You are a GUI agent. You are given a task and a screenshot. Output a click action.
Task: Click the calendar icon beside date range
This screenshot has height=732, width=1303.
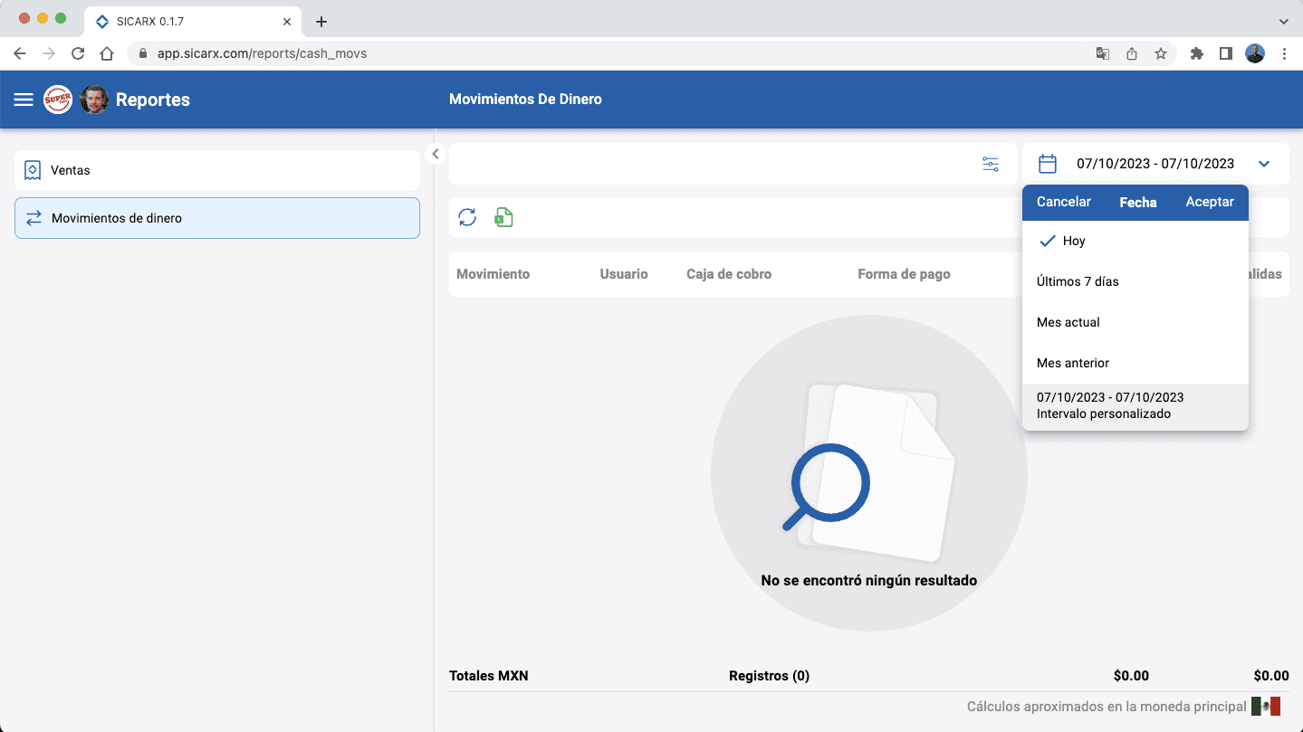click(1048, 164)
